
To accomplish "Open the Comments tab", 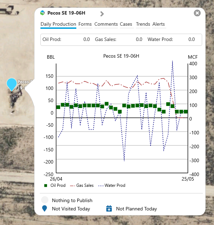I will 106,24.
